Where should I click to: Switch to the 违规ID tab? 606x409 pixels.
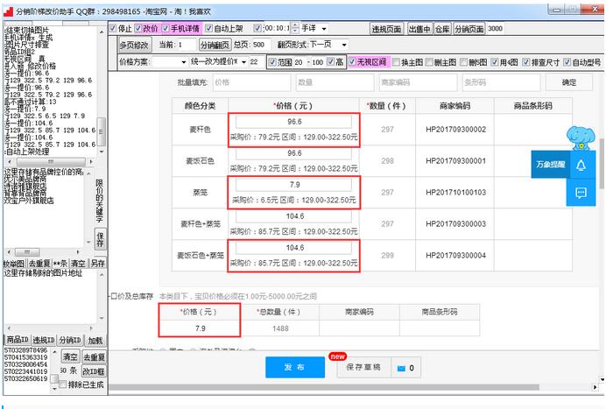[x=43, y=340]
